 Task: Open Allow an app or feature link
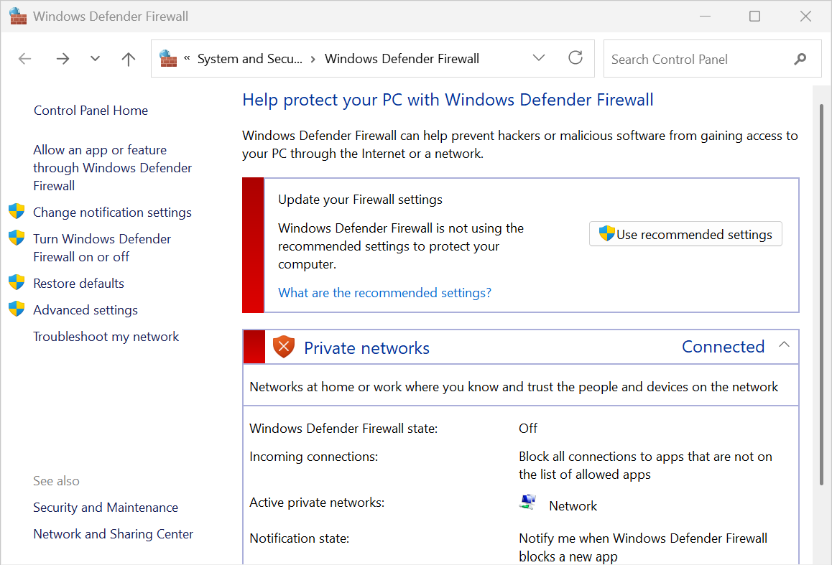point(113,167)
